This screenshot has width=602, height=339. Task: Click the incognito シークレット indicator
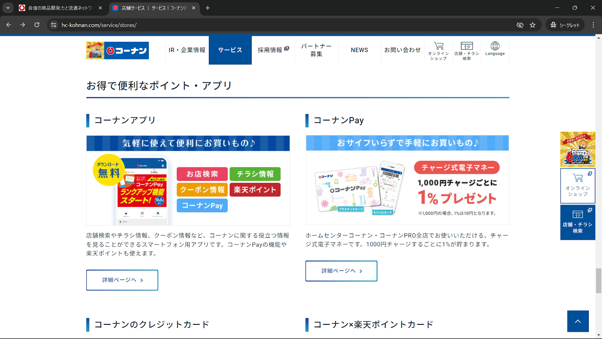click(565, 25)
